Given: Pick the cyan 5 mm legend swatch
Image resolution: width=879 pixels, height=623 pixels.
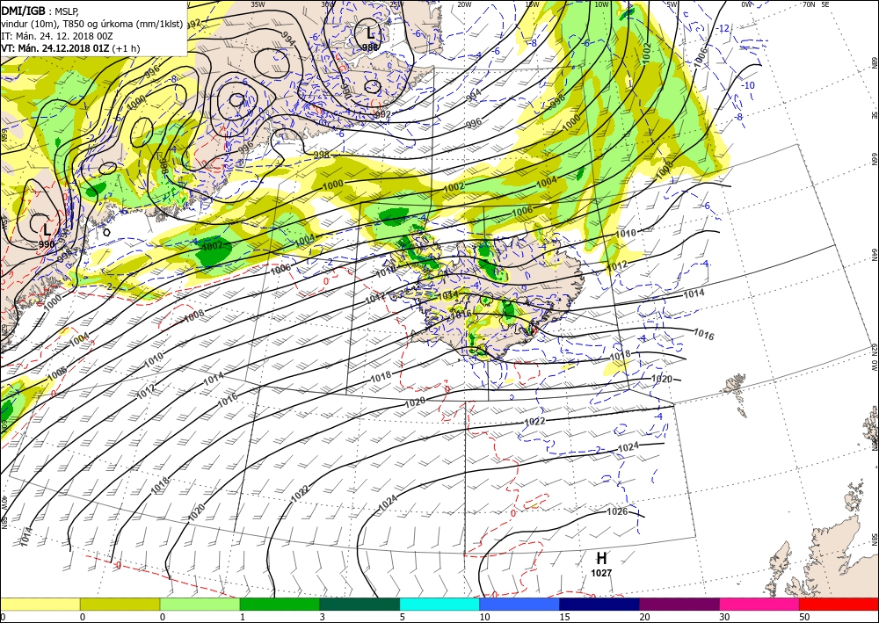Looking at the screenshot, I should pyautogui.click(x=439, y=604).
